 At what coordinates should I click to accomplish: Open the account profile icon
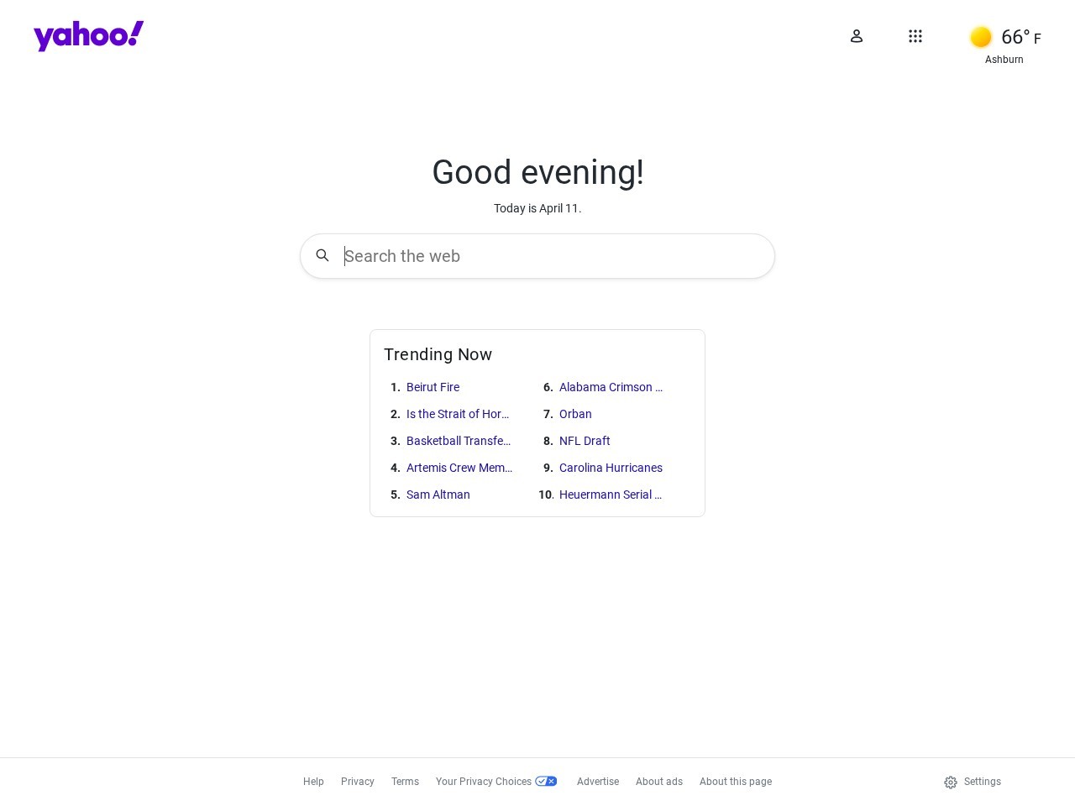[857, 36]
